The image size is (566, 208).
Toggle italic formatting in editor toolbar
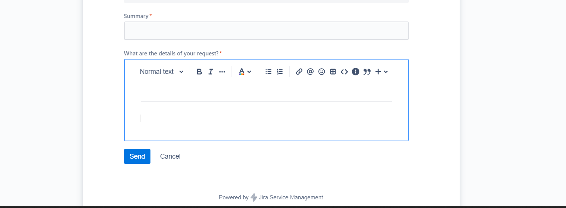point(211,72)
